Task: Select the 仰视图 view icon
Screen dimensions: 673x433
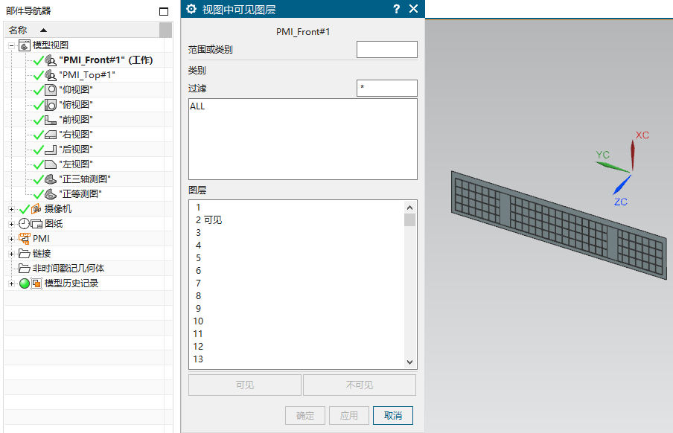Action: pyautogui.click(x=51, y=90)
